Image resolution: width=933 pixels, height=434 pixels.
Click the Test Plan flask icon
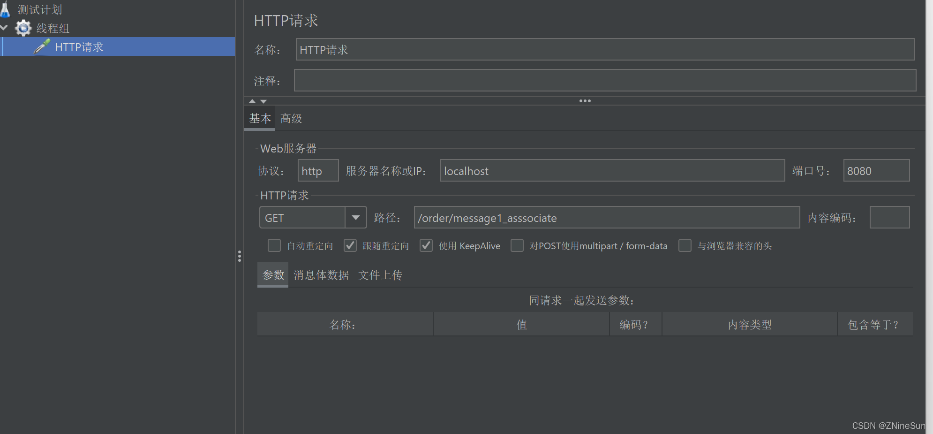(5, 9)
